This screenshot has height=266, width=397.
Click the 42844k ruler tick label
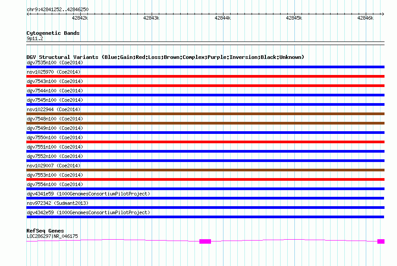click(223, 18)
